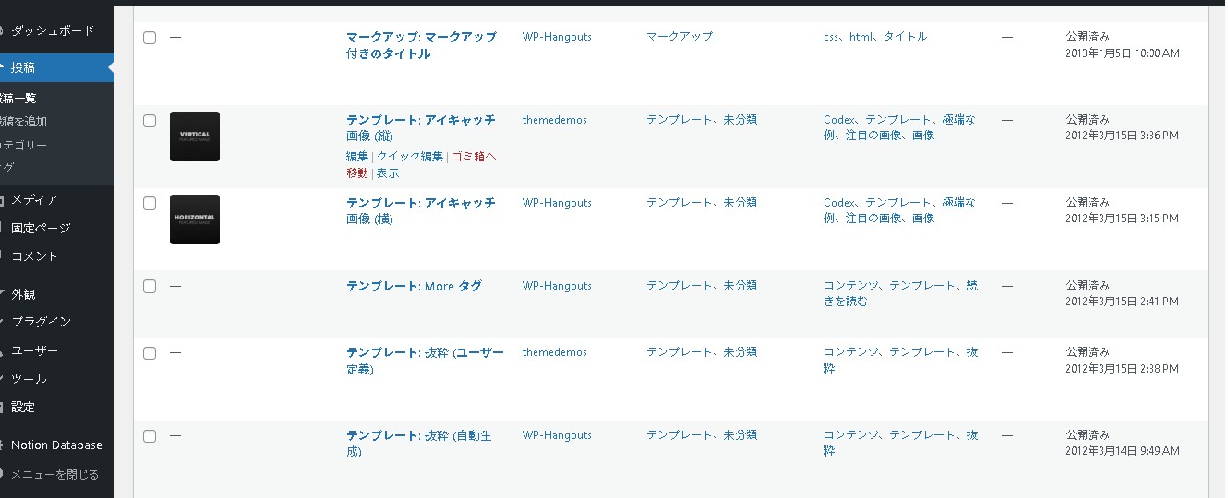Image resolution: width=1228 pixels, height=498 pixels.
Task: Open 設定 in the sidebar
Action: click(x=23, y=407)
